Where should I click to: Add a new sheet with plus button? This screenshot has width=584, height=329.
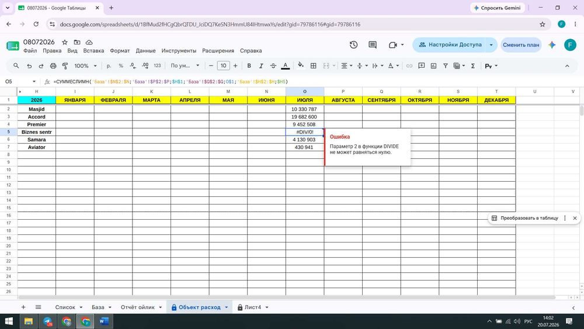click(23, 307)
